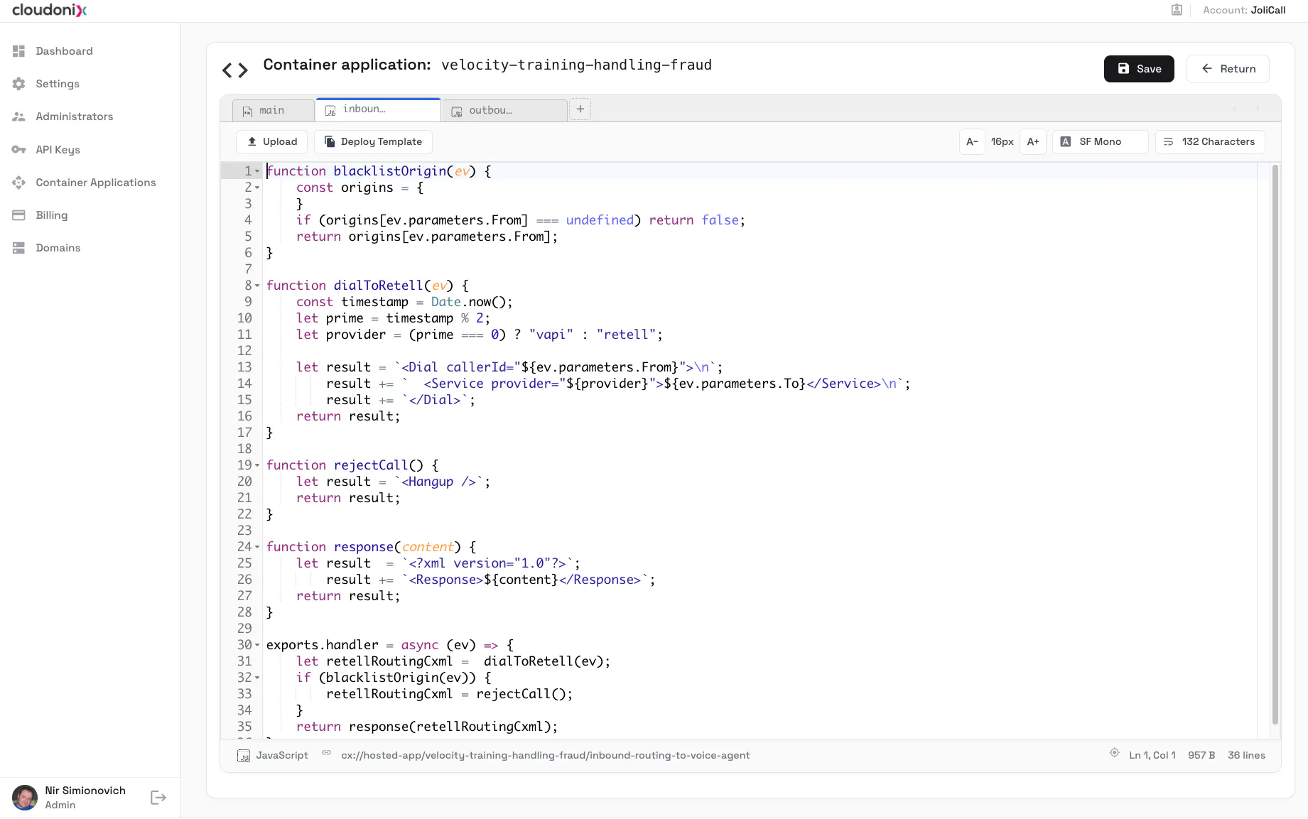Image resolution: width=1308 pixels, height=819 pixels.
Task: Open the API Keys key icon
Action: (x=18, y=150)
